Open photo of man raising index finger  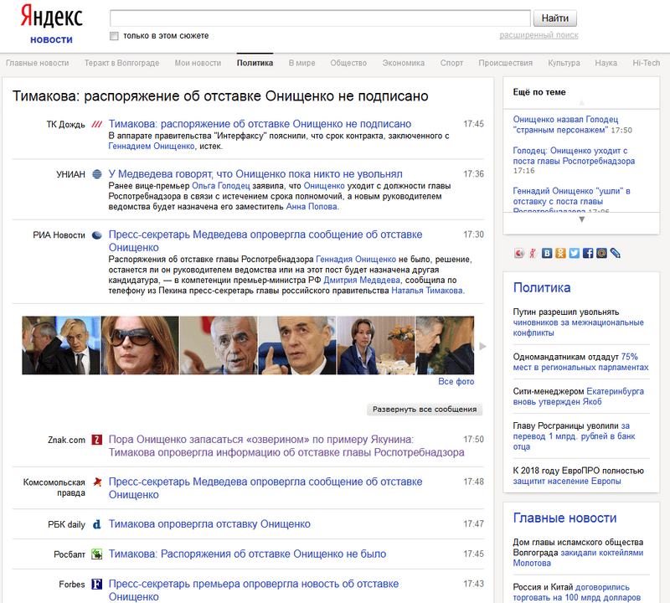pyautogui.click(x=297, y=345)
